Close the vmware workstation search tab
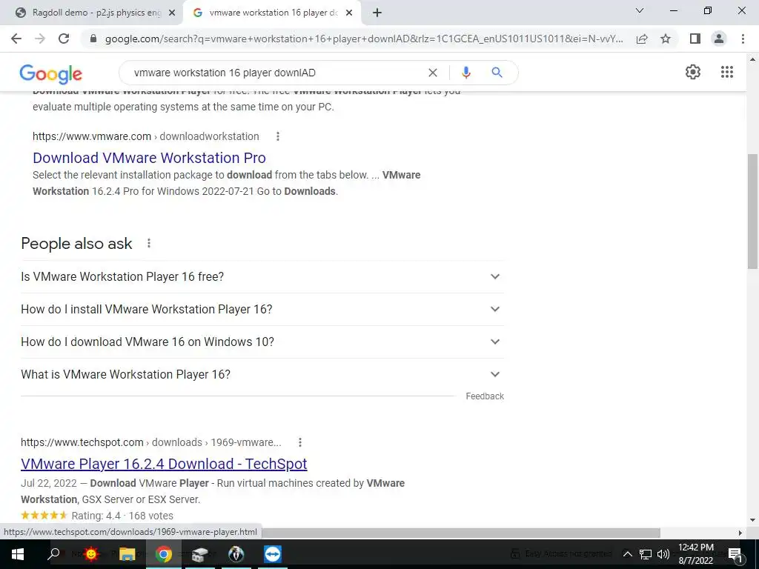Viewport: 759px width, 569px height. 349,13
